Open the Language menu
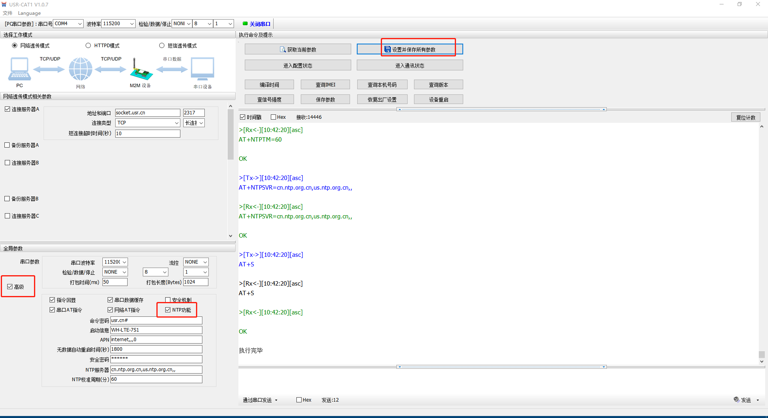 [29, 13]
